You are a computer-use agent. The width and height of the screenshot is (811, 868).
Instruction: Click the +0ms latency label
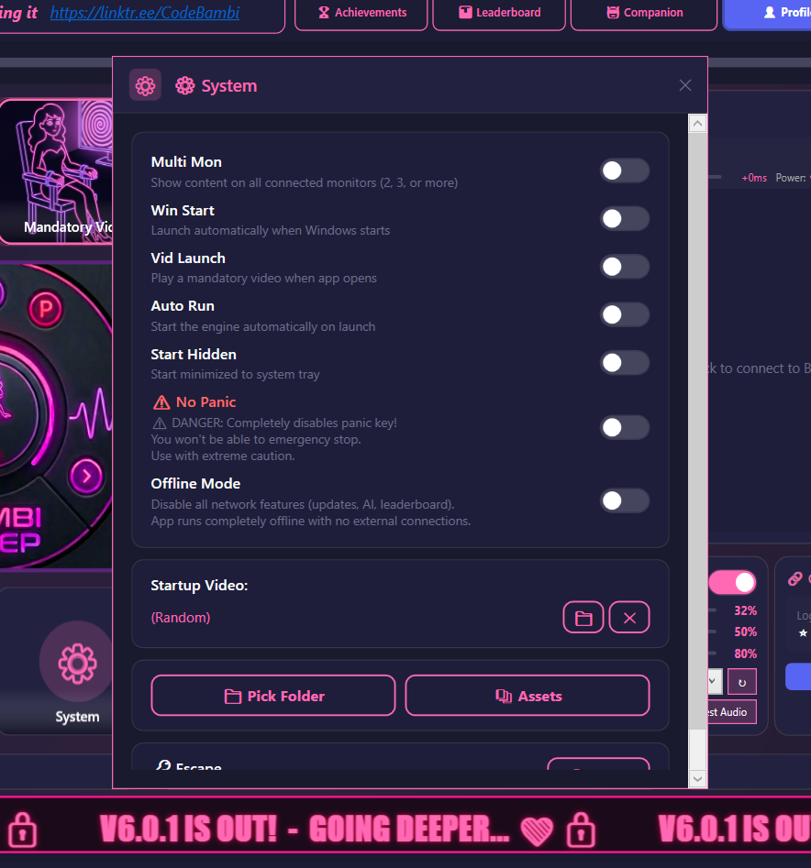click(x=754, y=178)
